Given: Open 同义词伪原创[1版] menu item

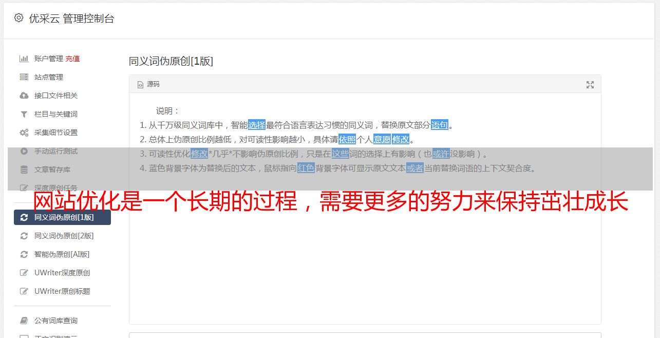Looking at the screenshot, I should pyautogui.click(x=62, y=217).
